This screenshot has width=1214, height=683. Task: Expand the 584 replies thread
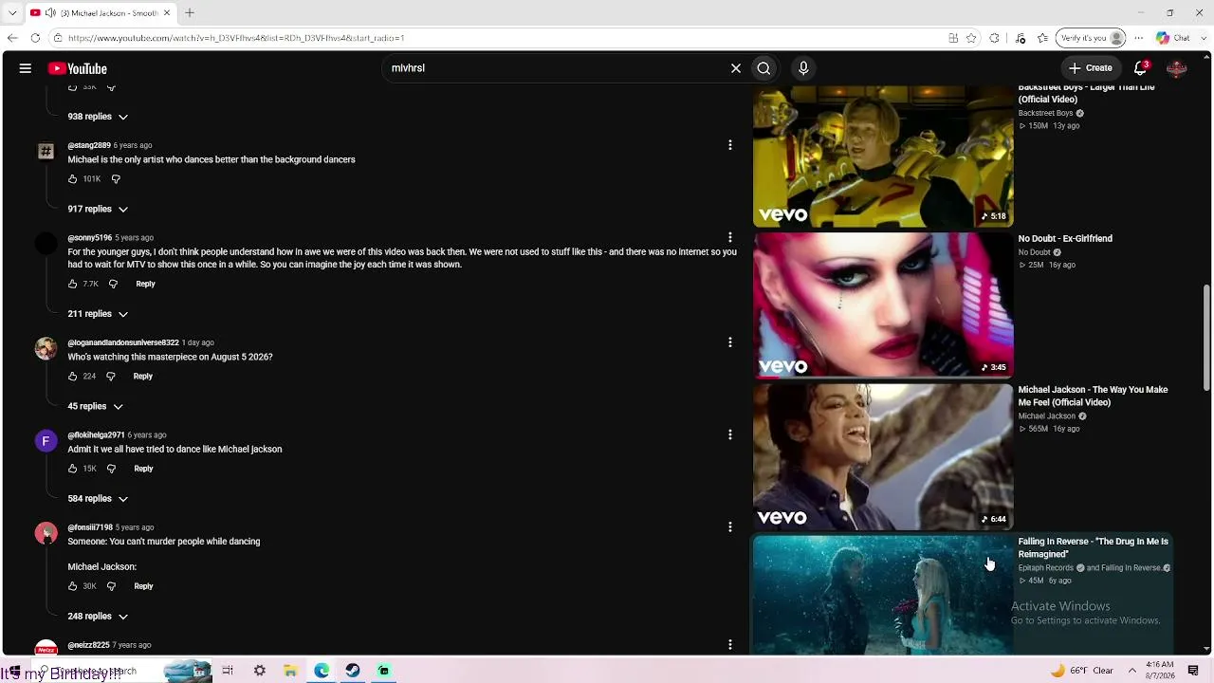98,498
